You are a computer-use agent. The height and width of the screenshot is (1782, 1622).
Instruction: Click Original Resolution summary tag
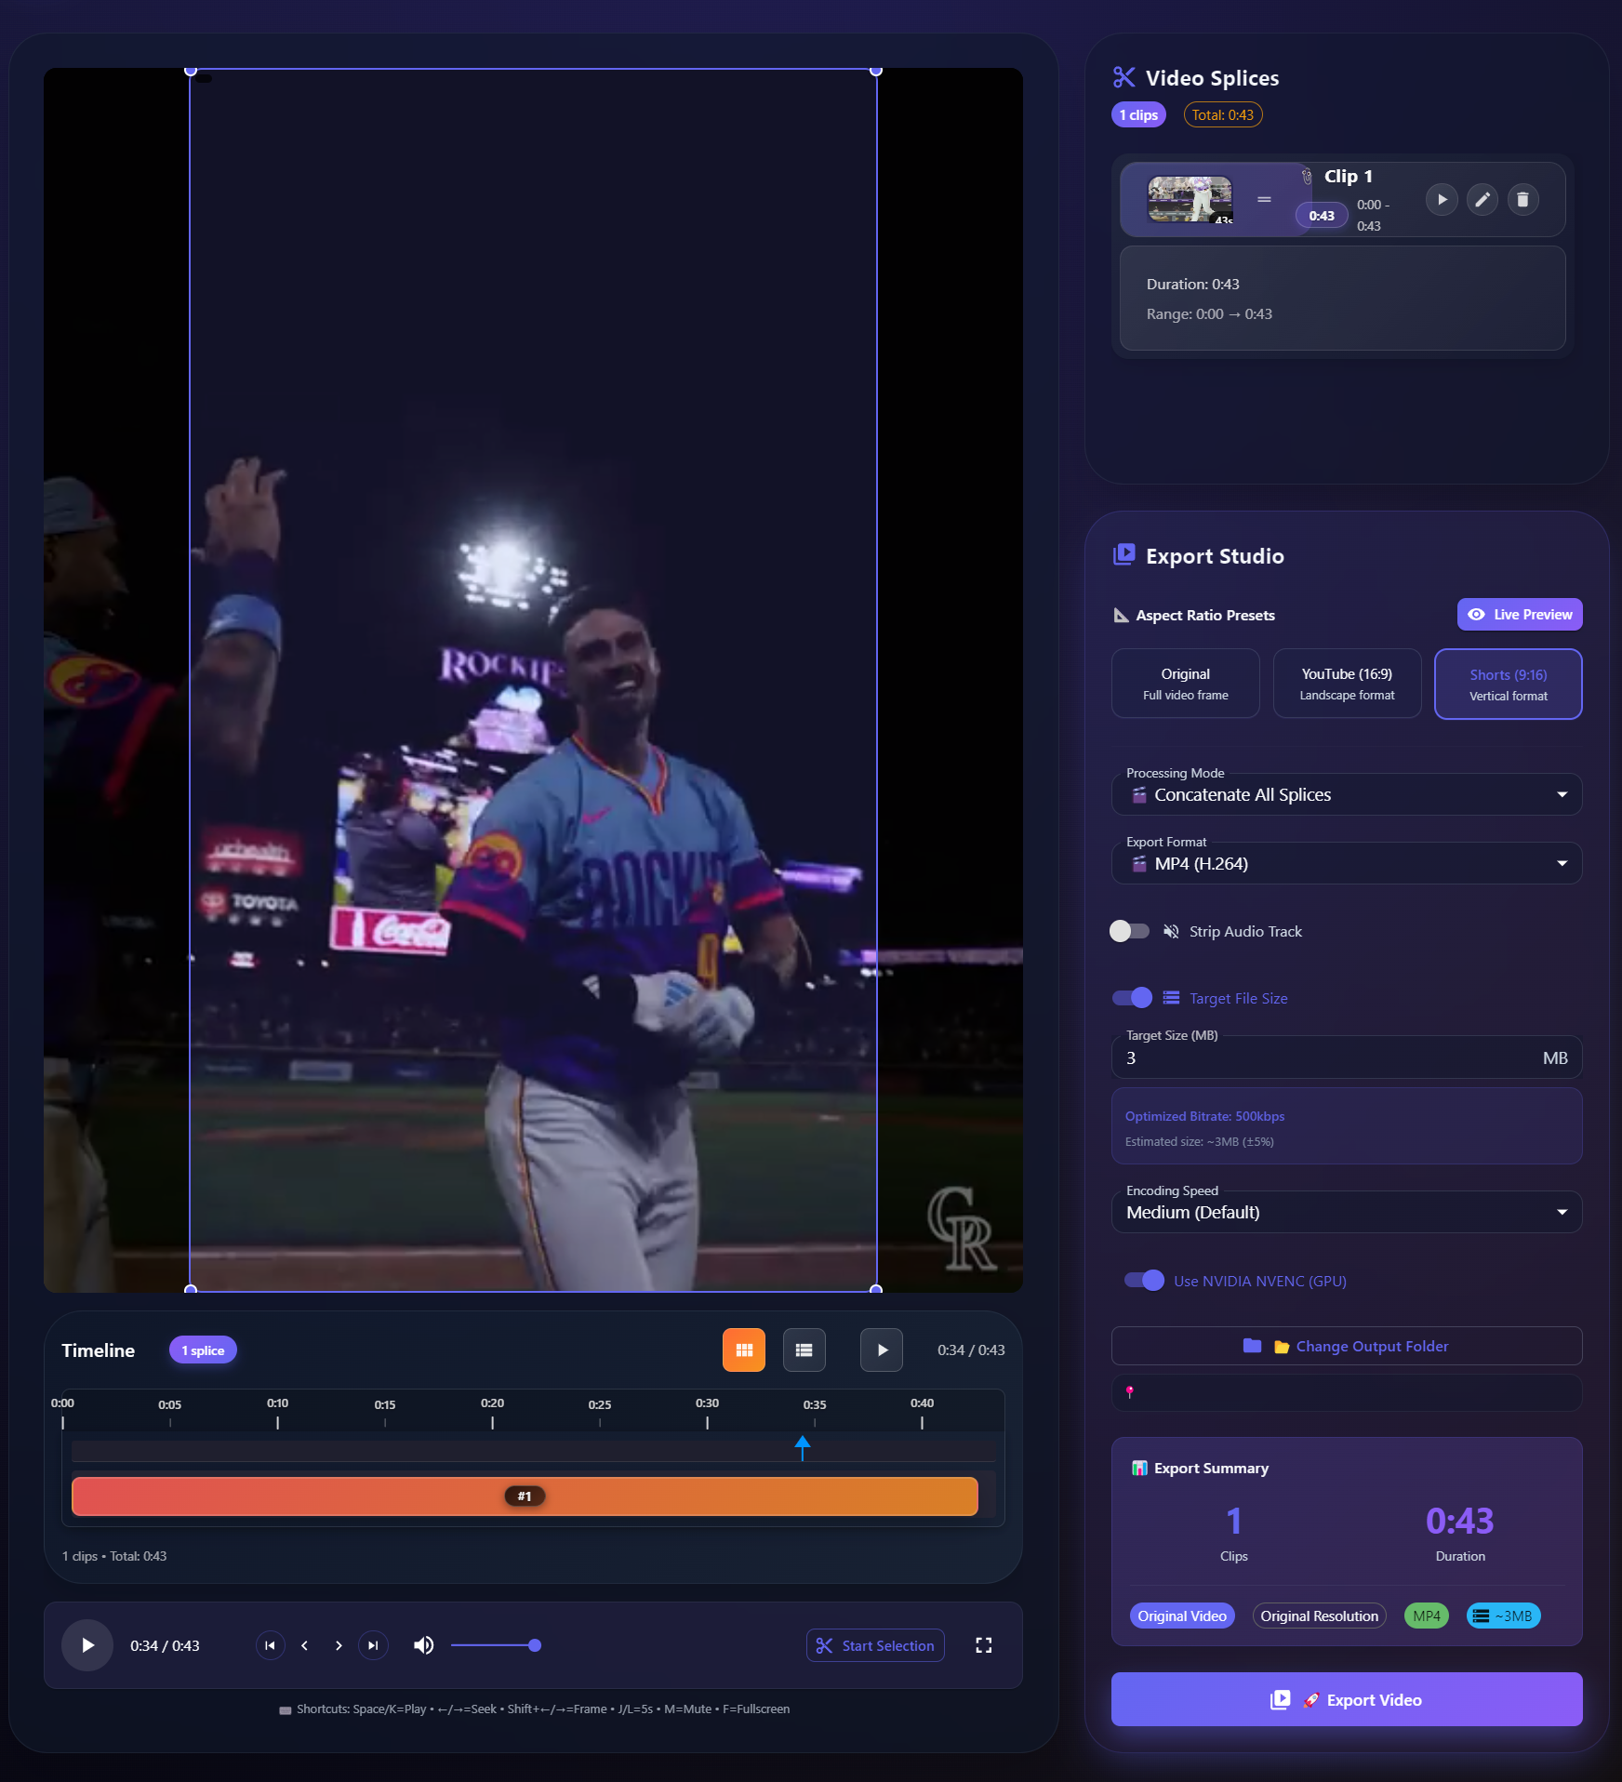coord(1319,1616)
